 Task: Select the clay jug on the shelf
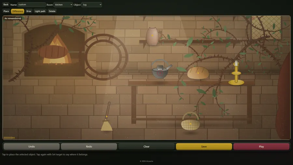[152, 36]
